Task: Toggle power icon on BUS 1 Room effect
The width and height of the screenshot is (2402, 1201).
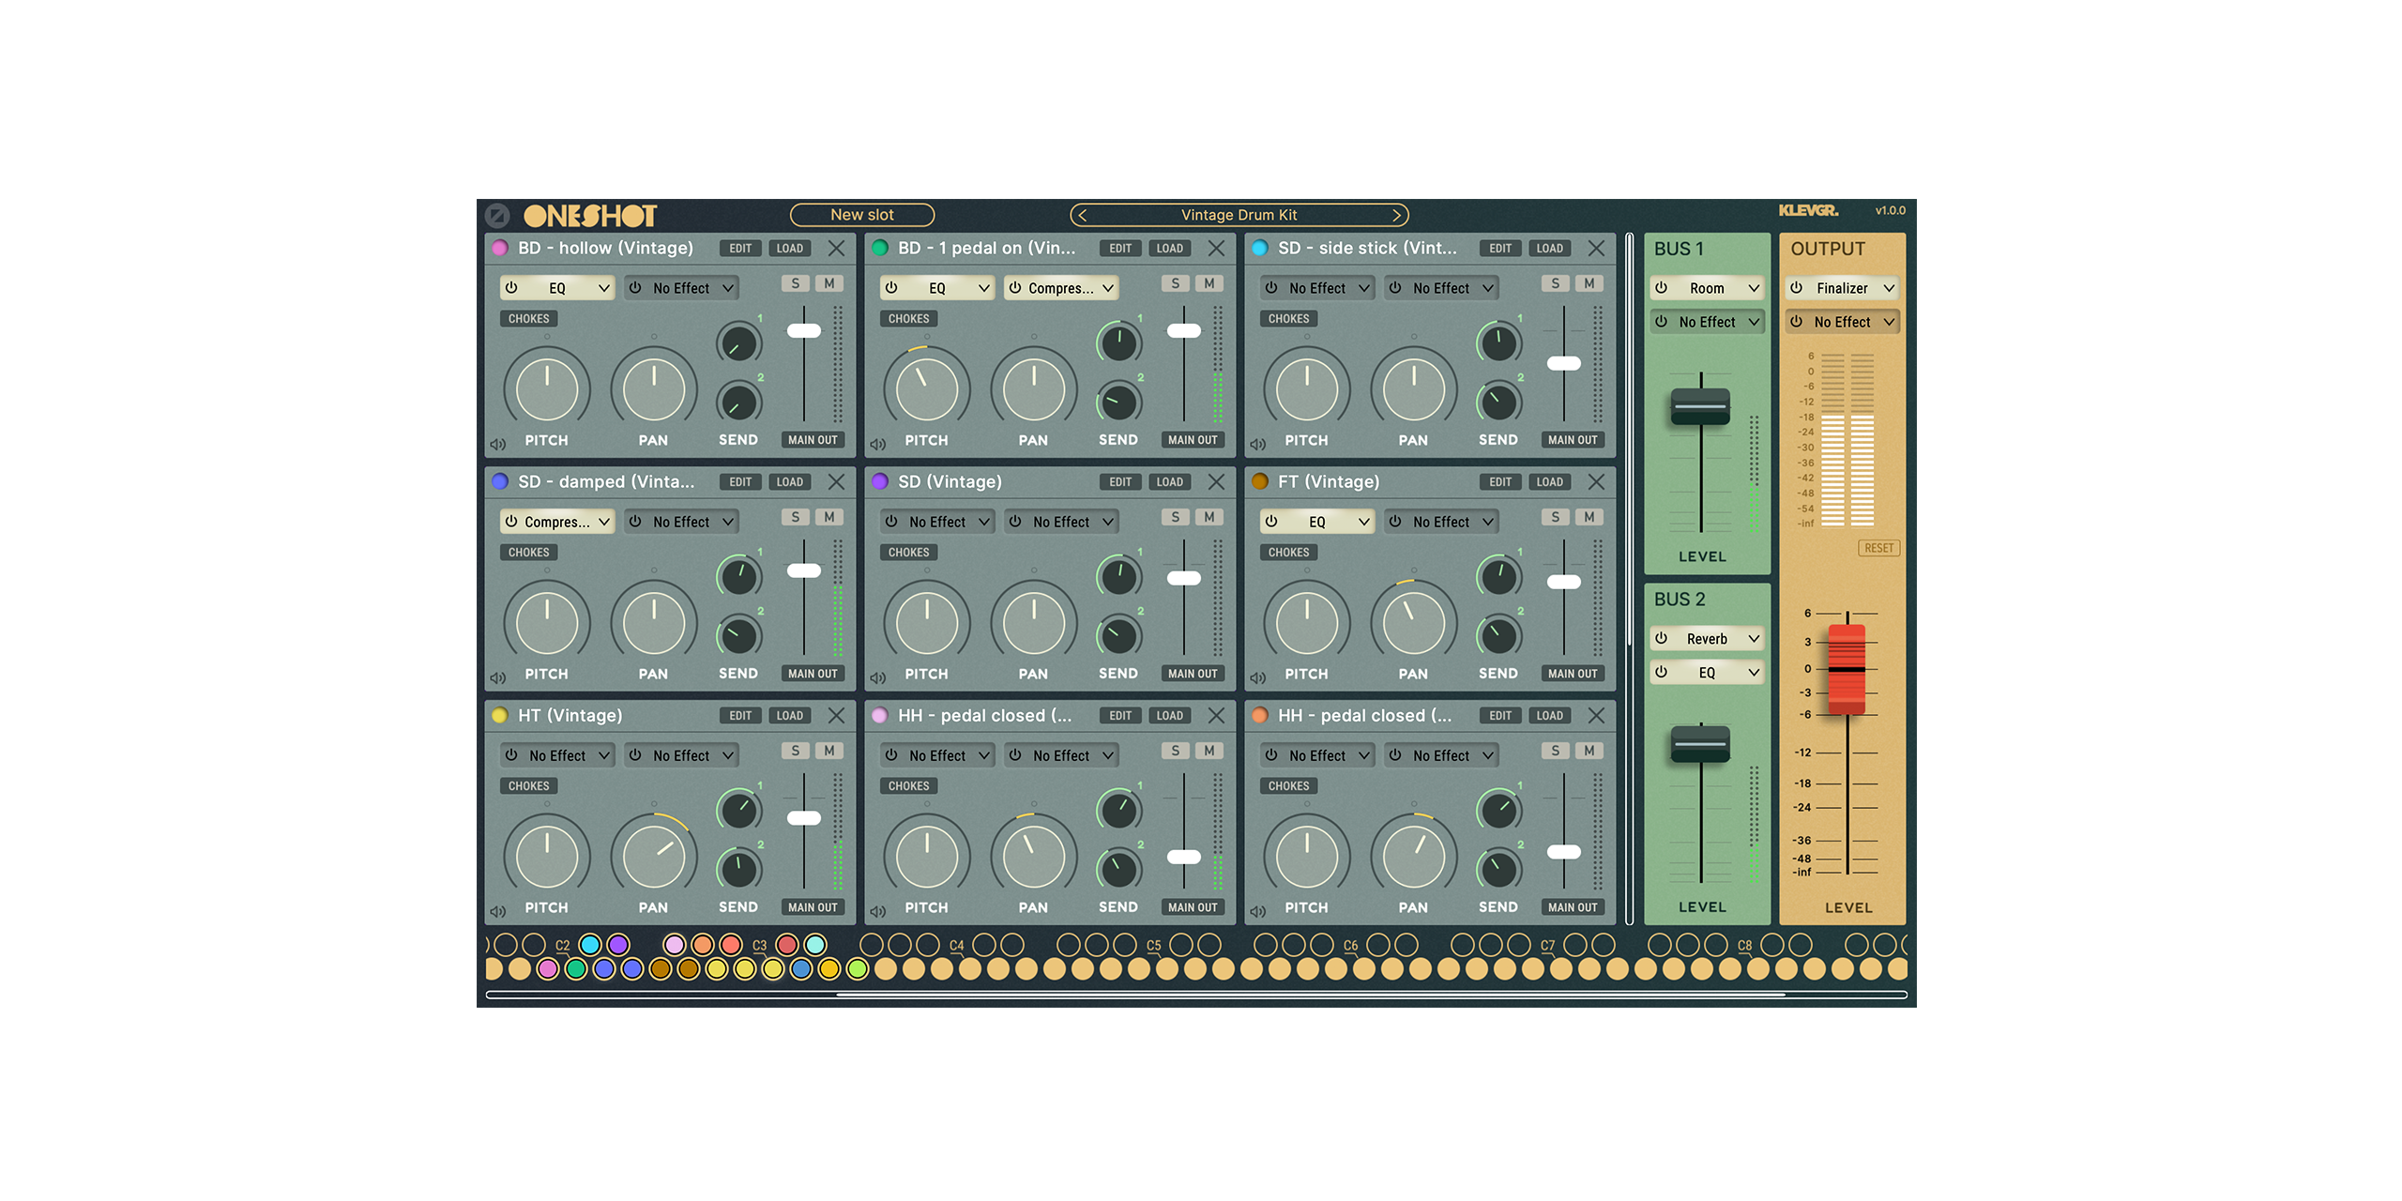Action: (1662, 288)
